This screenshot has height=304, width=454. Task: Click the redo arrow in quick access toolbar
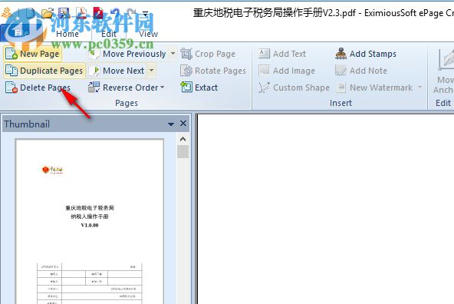[131, 13]
